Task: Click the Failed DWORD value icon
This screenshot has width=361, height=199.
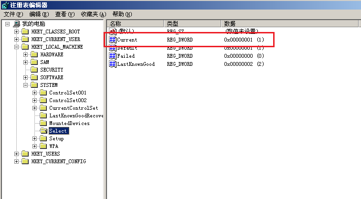Action: click(113, 56)
